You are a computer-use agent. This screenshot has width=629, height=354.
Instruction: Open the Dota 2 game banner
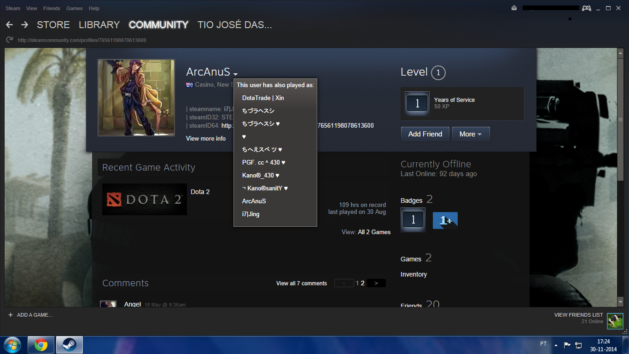tap(145, 199)
